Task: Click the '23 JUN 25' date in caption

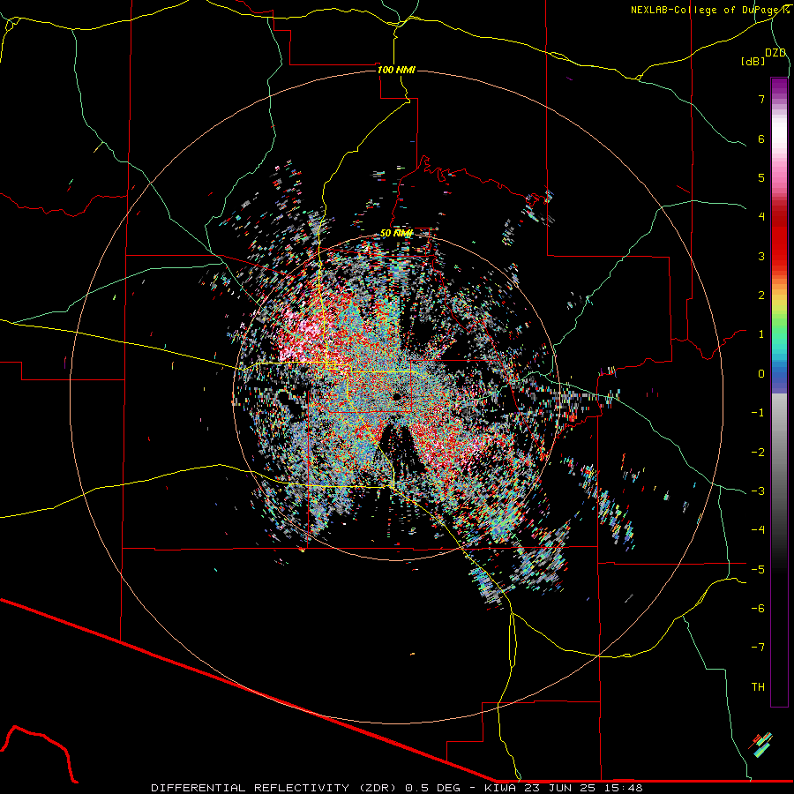Action: tap(560, 788)
